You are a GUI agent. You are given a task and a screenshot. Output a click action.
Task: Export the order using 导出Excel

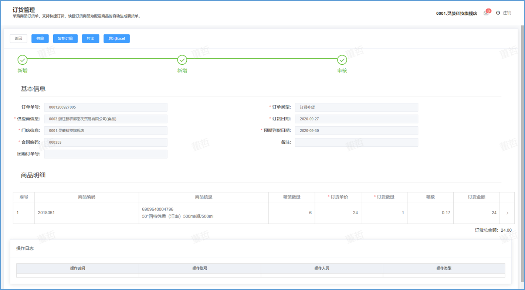(116, 39)
